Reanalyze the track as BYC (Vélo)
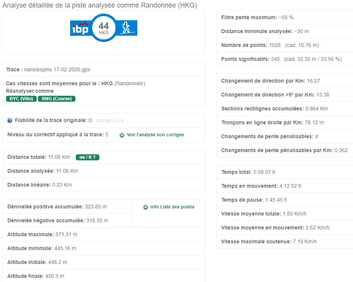This screenshot has width=353, height=282. tap(21, 99)
